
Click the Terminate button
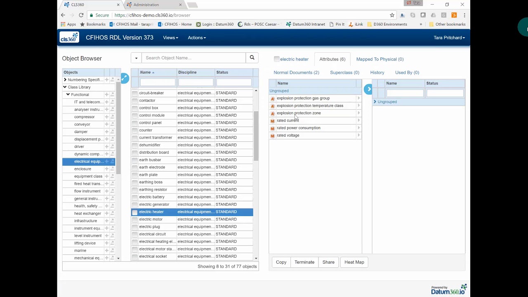[x=304, y=262]
